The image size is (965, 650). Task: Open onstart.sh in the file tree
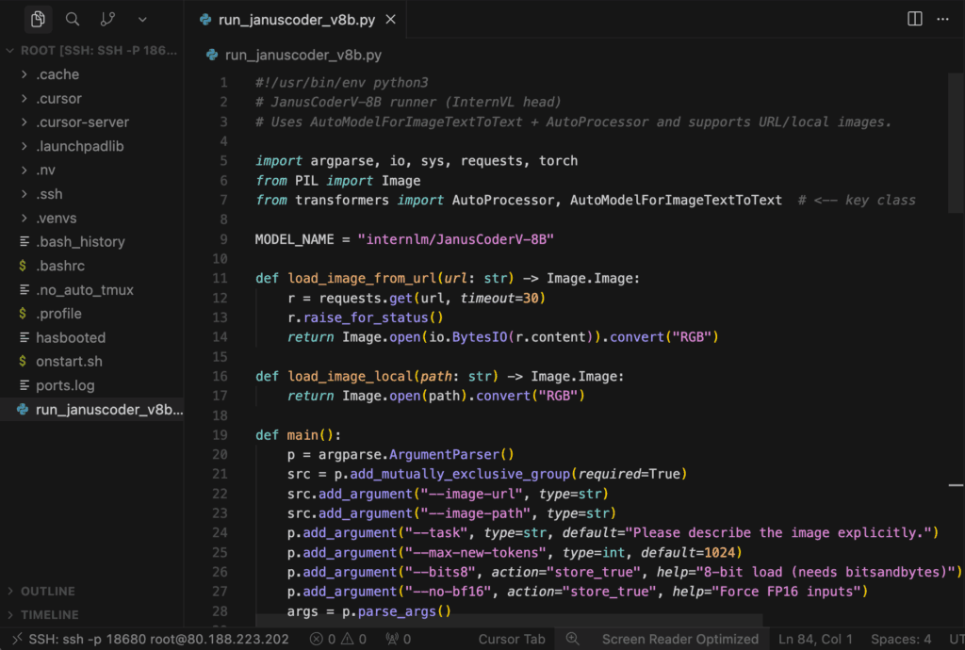(x=68, y=361)
